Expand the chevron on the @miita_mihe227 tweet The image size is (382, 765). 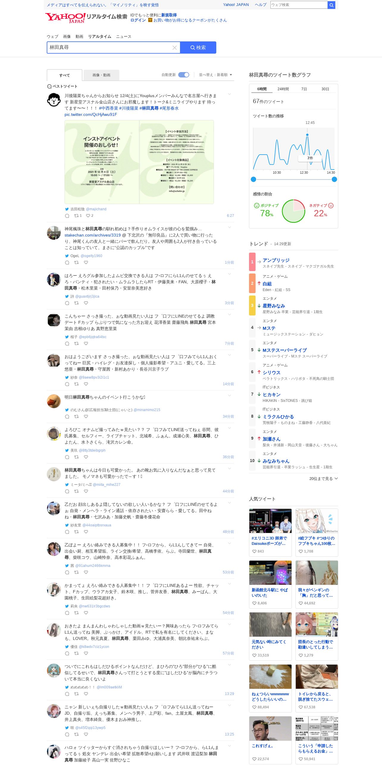229,469
